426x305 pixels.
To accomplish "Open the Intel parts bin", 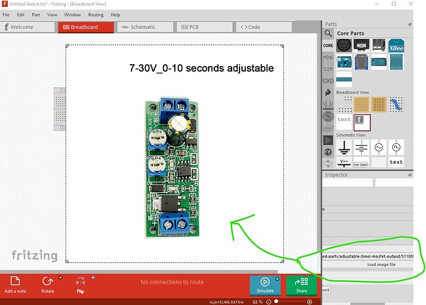I will tap(328, 128).
